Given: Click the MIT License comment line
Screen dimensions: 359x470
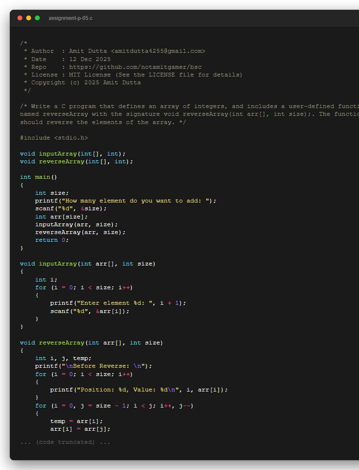Looking at the screenshot, I should tap(133, 75).
